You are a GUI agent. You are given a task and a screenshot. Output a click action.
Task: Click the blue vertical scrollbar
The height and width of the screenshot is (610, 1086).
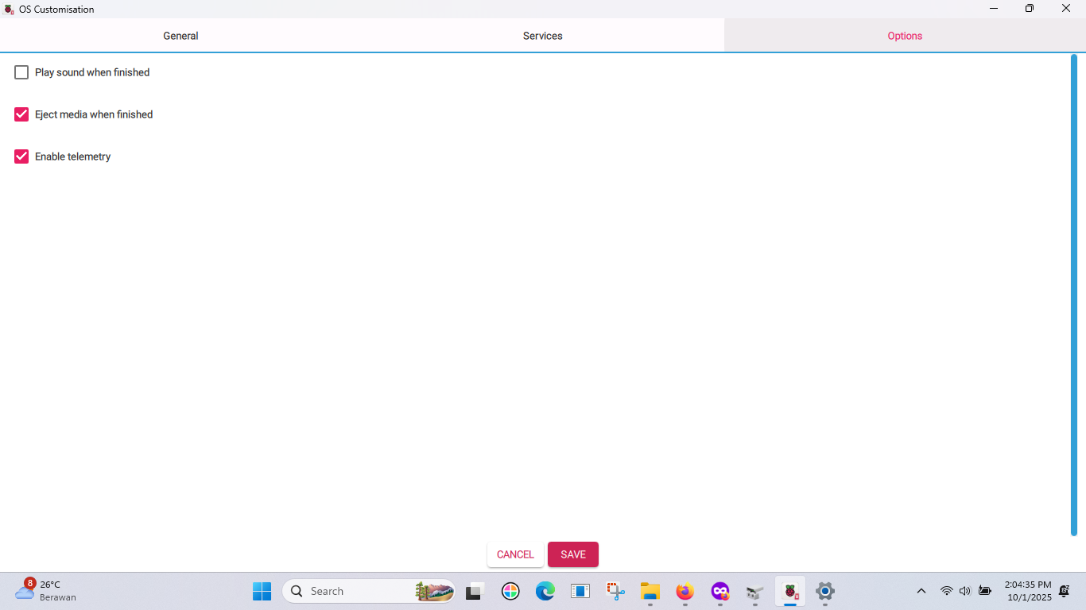[x=1073, y=294]
